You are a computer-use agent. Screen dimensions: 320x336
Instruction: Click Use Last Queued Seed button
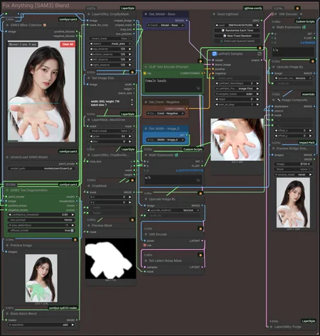237,41
